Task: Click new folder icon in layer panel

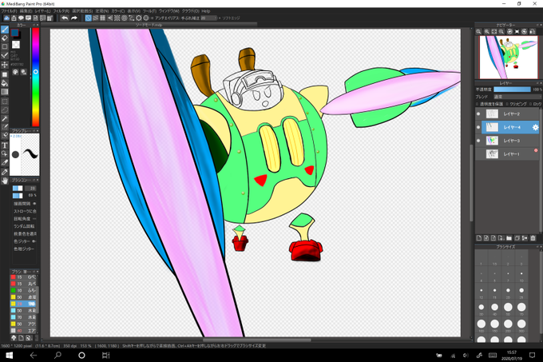Action: point(509,238)
